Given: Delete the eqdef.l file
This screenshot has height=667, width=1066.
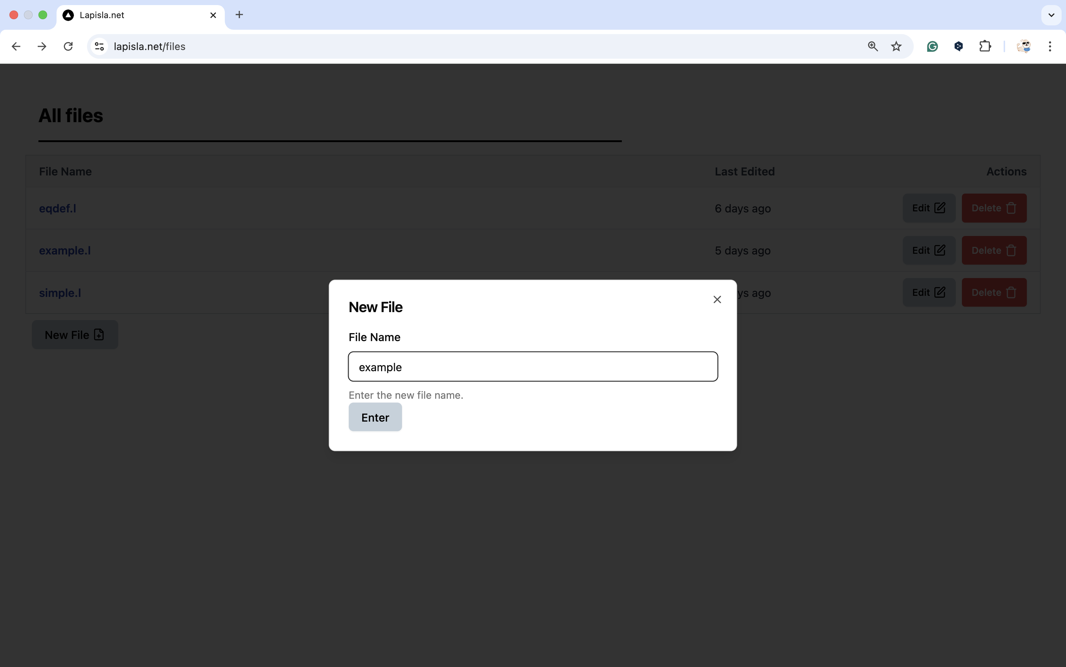Looking at the screenshot, I should [x=994, y=208].
